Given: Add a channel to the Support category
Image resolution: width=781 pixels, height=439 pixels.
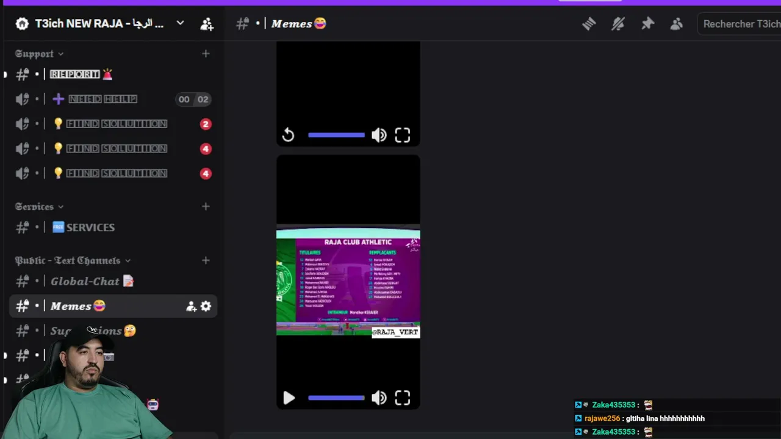Looking at the screenshot, I should (x=206, y=54).
